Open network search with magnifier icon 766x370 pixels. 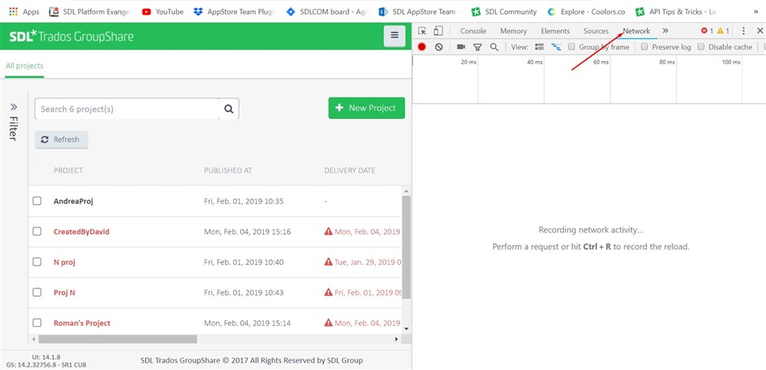[x=494, y=47]
